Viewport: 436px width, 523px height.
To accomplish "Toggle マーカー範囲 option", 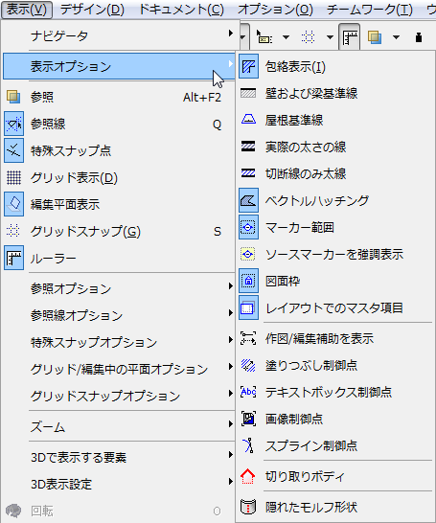I will 336,227.
